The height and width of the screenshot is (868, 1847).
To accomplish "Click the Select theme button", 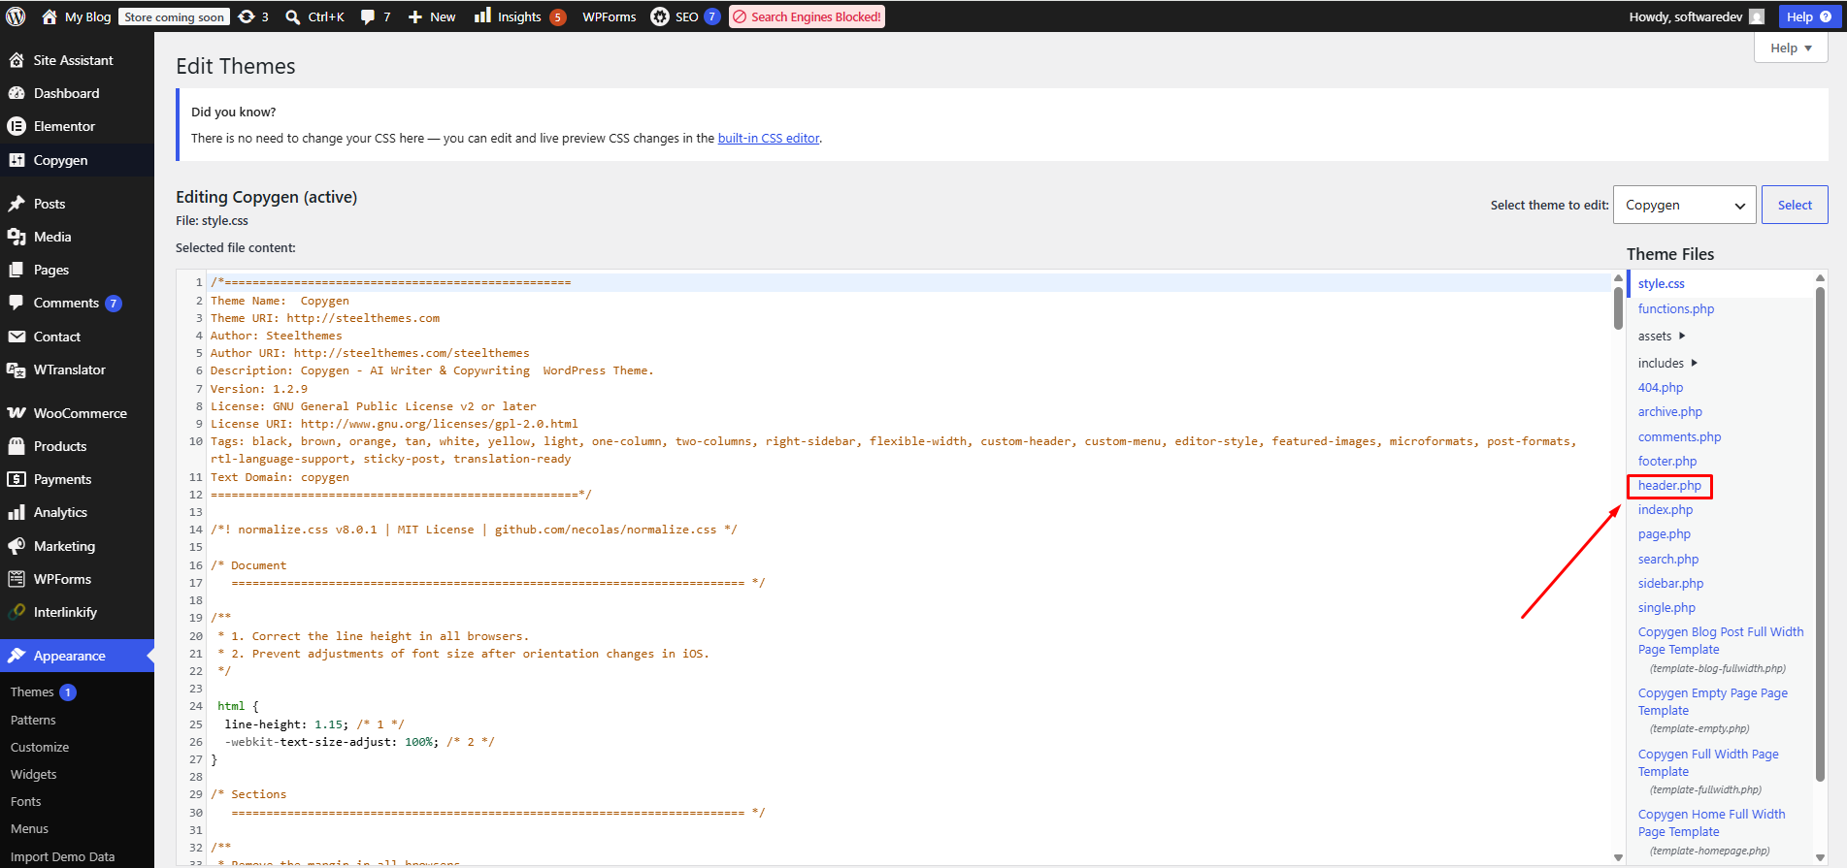I will pos(1795,205).
